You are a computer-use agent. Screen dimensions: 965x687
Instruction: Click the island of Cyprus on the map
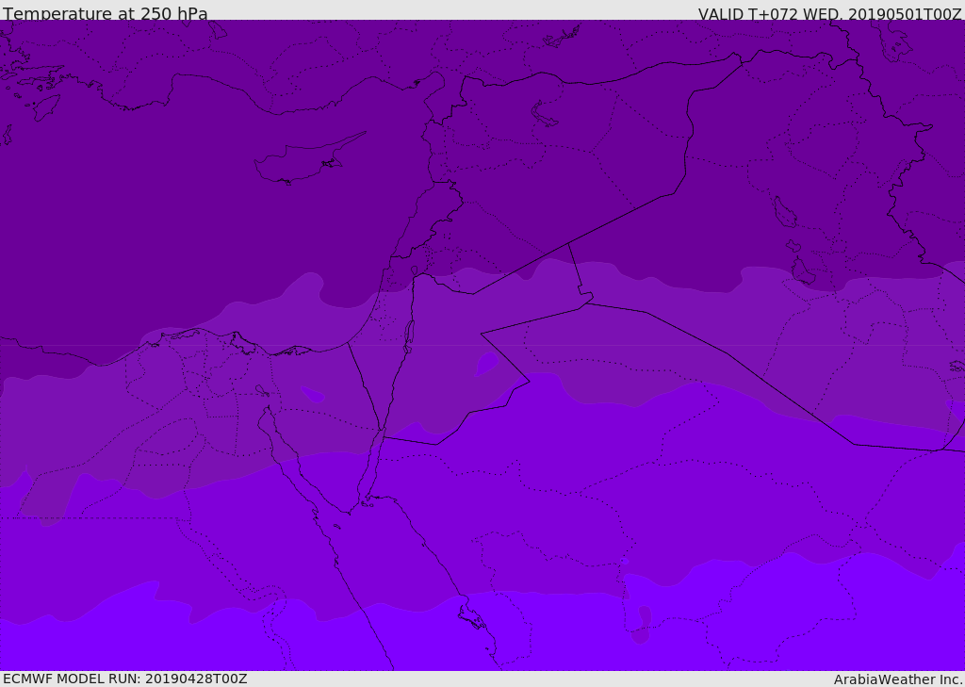pos(308,160)
